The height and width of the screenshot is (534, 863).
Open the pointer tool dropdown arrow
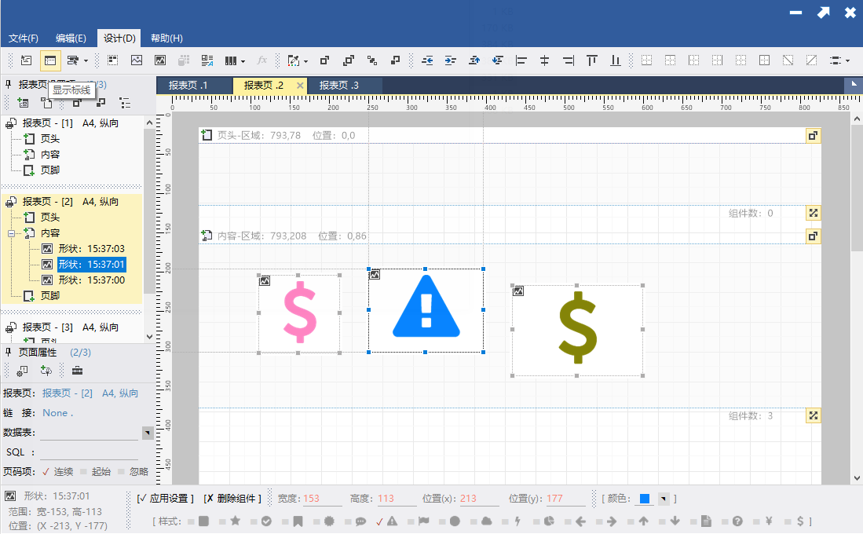pos(86,61)
